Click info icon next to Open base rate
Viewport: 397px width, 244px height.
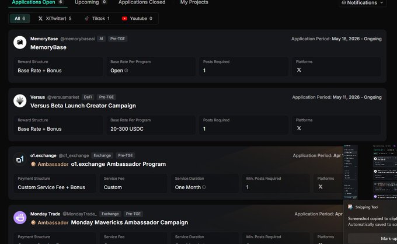click(126, 71)
